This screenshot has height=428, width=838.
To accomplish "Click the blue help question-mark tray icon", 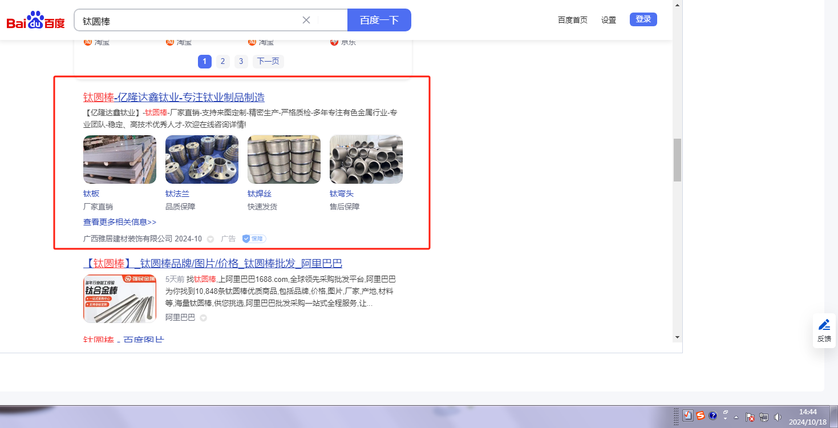I will pos(712,415).
